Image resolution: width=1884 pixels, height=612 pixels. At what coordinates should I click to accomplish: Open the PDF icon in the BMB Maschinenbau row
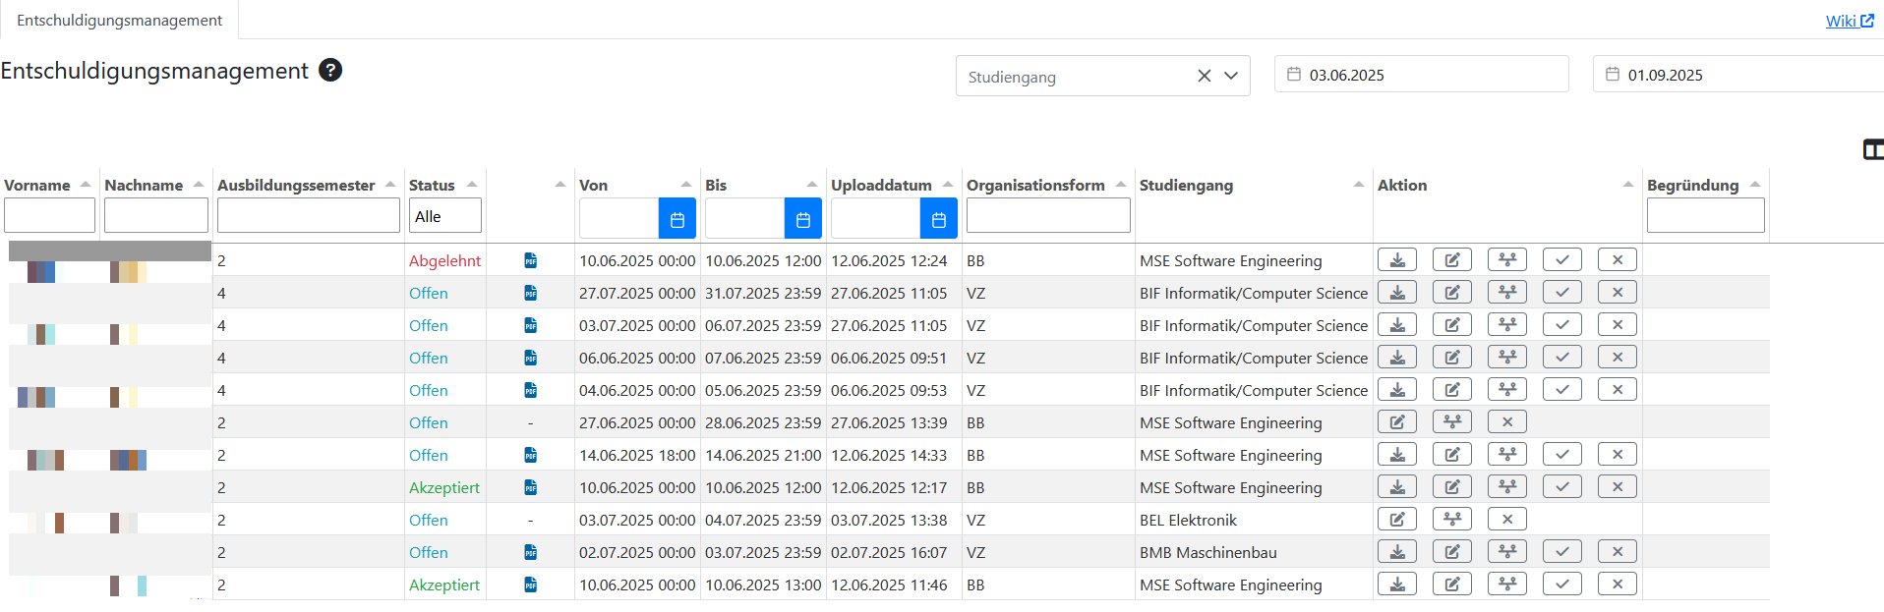pyautogui.click(x=531, y=552)
